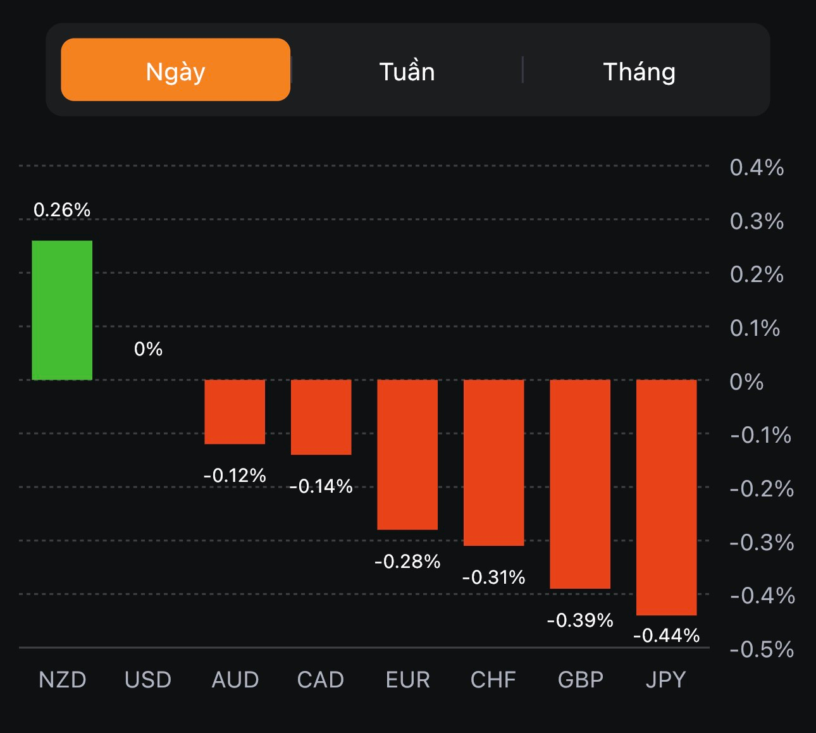Click the 0.4% y-axis label
The height and width of the screenshot is (733, 816).
(756, 168)
